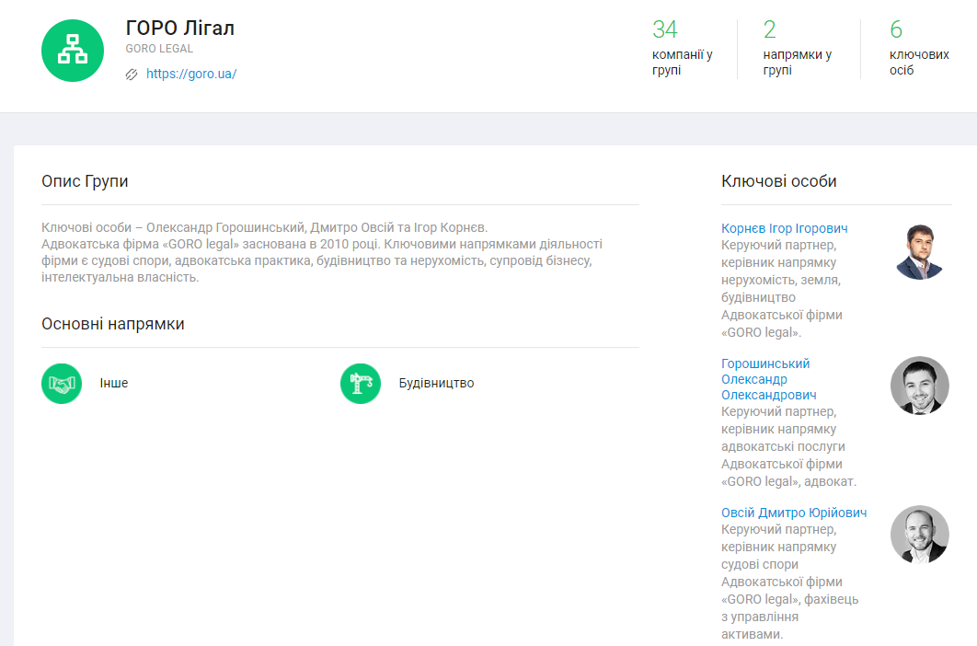View the 2 напрямки у групі counter

coord(797,48)
